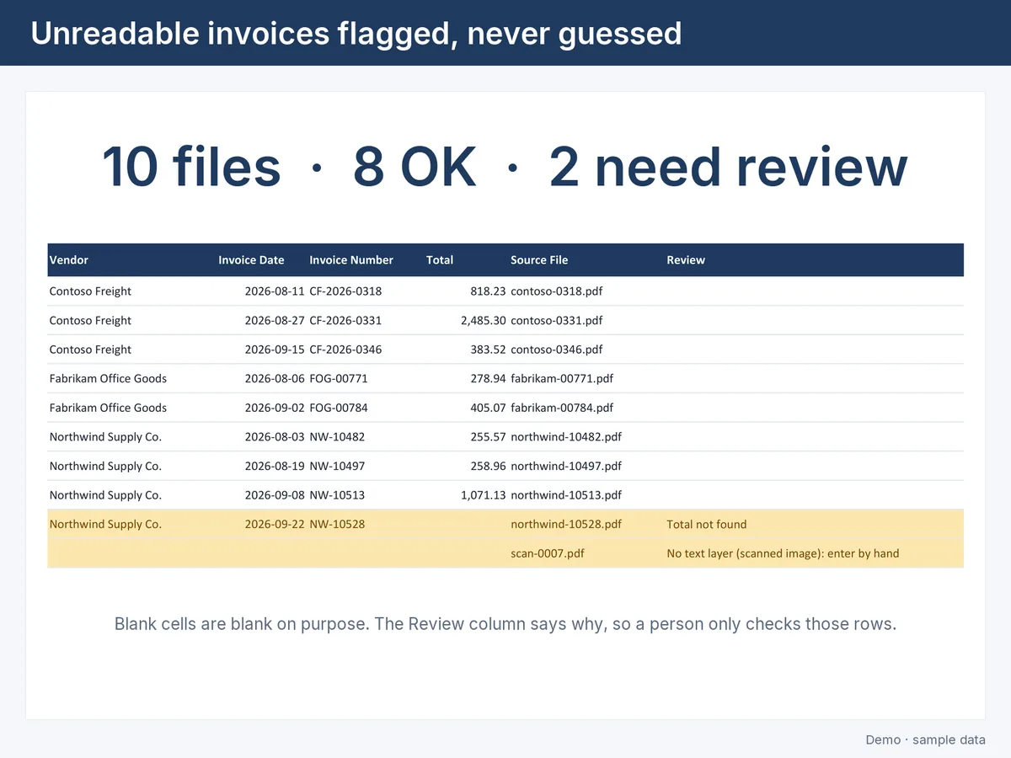Click Contoso Freight in the CF-2026-0318 row

tap(90, 291)
